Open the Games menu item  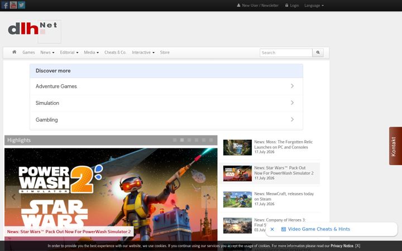click(x=28, y=52)
